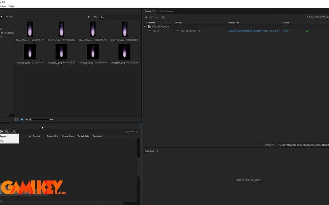329x205 pixels.
Task: Click the Target Rate column header
Action: pos(83,136)
